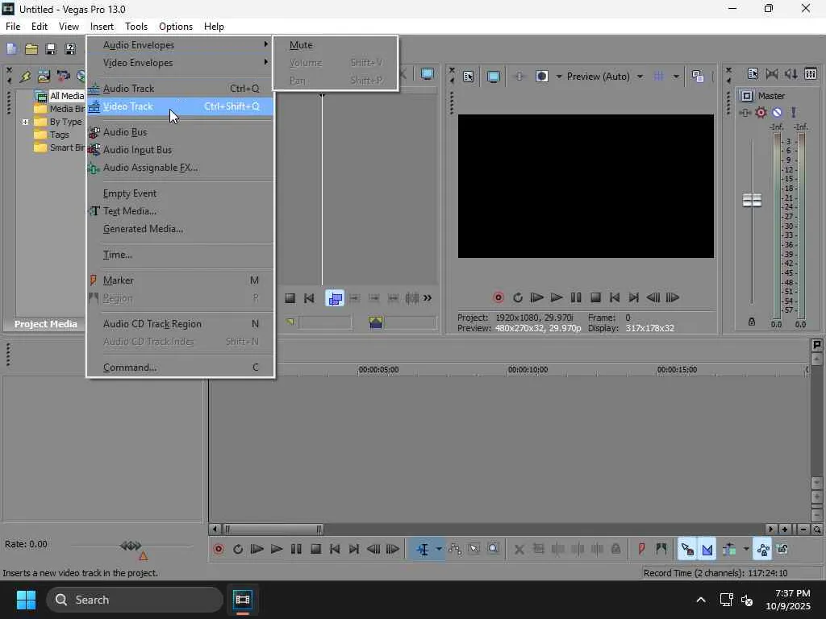The image size is (826, 619).
Task: Click the zoom in time plus button
Action: click(784, 529)
